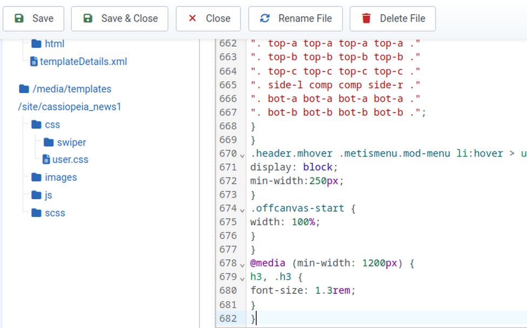Screen dimensions: 527x328
Task: Click Save & Close button
Action: (x=119, y=18)
